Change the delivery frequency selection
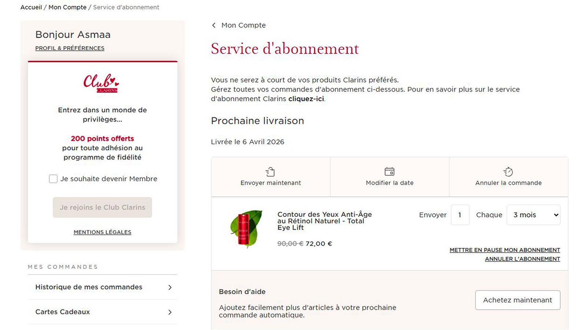This screenshot has height=330, width=586. tap(533, 215)
